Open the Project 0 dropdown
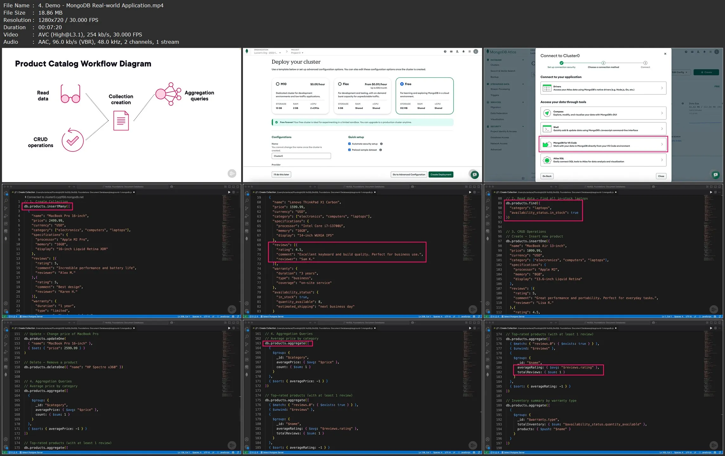Viewport: 725px width, 456px height. tap(297, 53)
